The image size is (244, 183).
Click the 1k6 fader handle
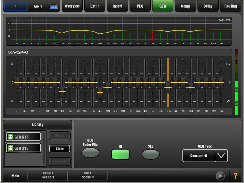click(145, 83)
